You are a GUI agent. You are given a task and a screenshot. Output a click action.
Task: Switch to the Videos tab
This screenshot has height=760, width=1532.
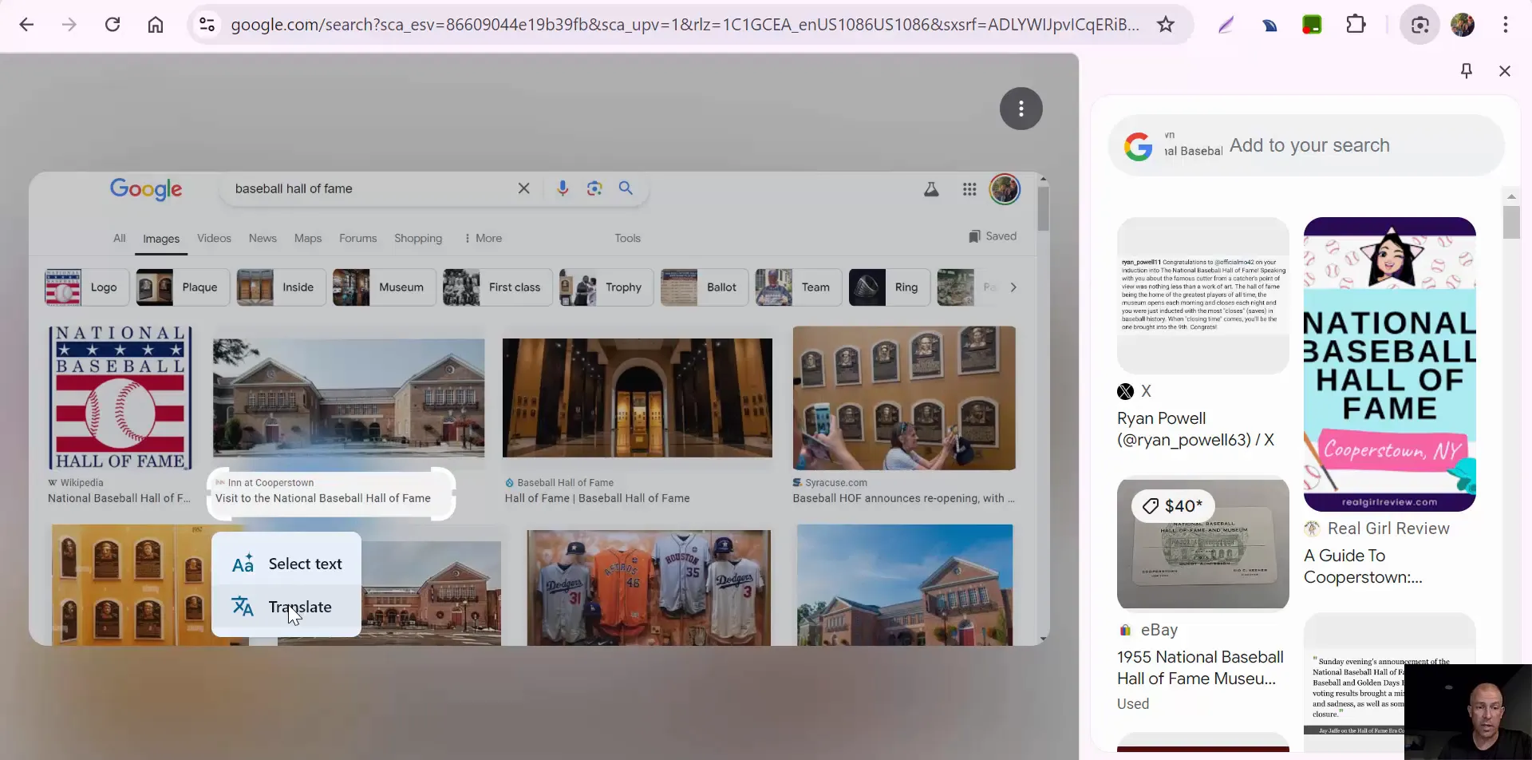coord(214,238)
